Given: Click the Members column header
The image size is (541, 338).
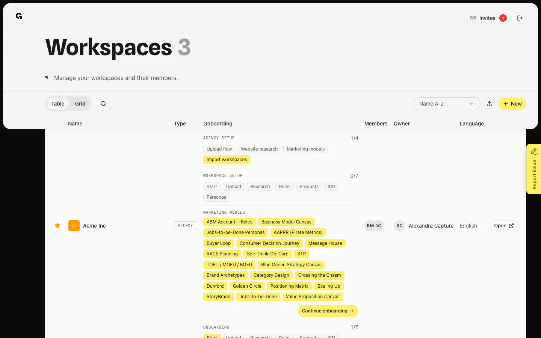Looking at the screenshot, I should (376, 124).
